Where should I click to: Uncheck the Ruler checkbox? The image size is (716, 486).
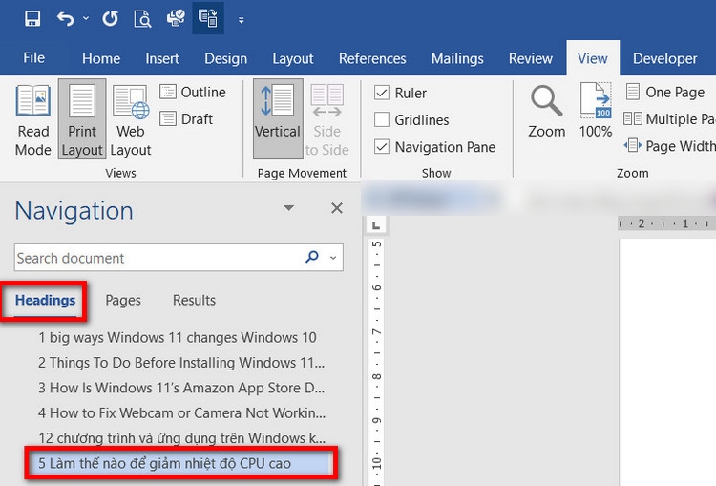[x=382, y=93]
